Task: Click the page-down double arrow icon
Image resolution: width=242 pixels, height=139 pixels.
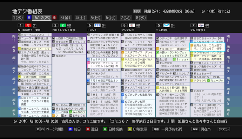Action: [x=42, y=129]
